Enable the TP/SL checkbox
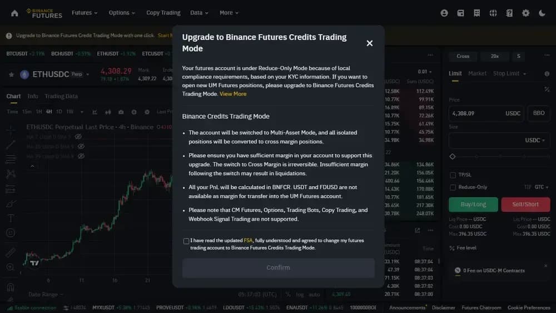 (x=453, y=175)
